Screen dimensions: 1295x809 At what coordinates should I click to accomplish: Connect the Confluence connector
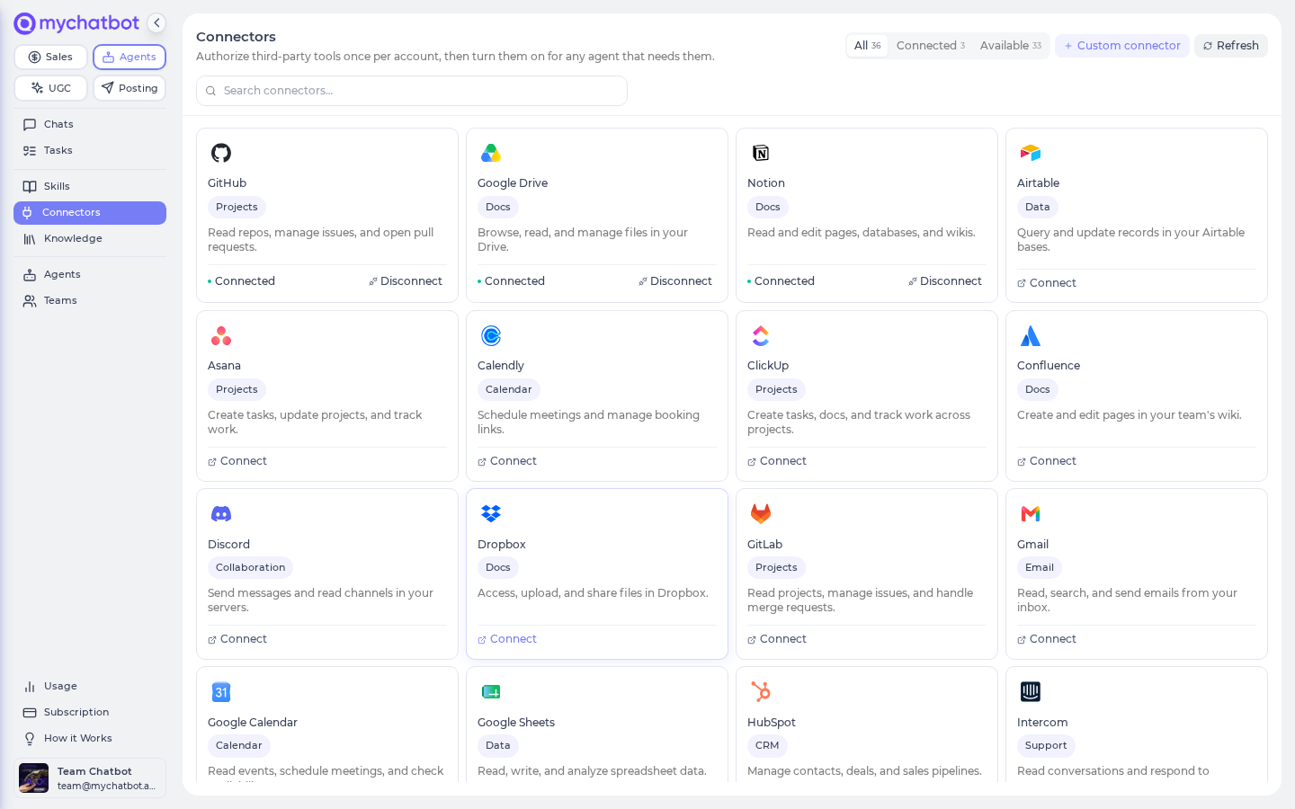[1047, 461]
